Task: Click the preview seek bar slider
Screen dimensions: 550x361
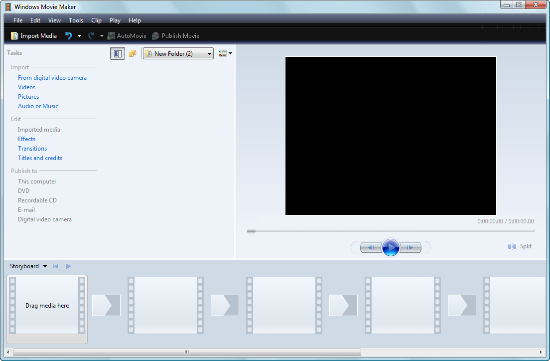Action: click(252, 231)
